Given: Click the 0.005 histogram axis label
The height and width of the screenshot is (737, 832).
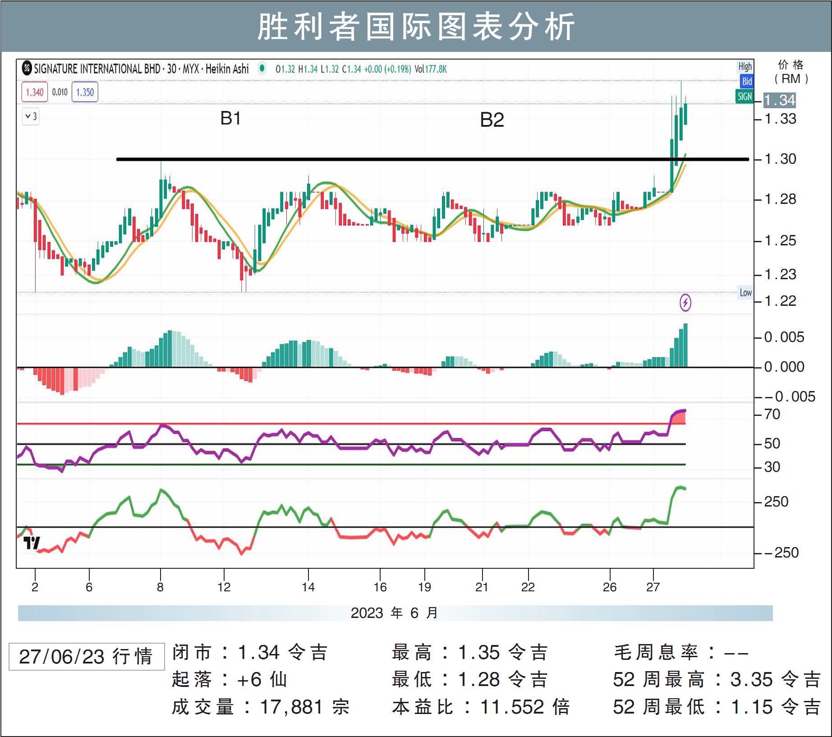Looking at the screenshot, I should click(x=784, y=337).
